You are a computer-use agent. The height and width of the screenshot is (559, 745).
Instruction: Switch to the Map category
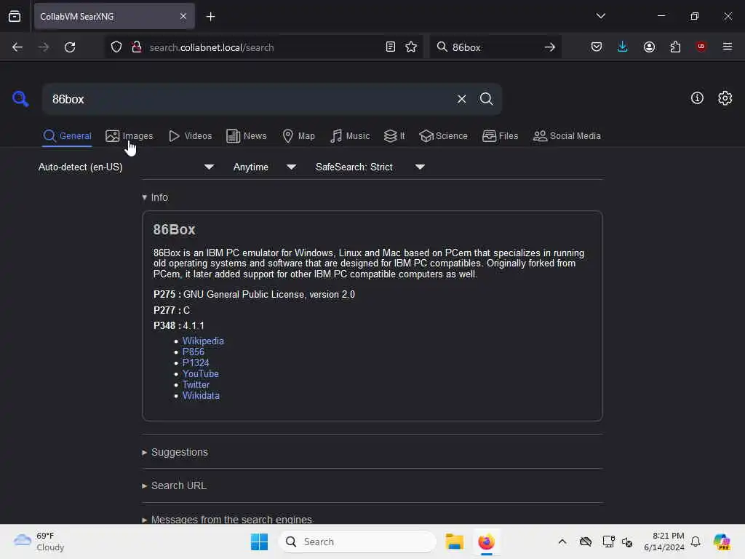pyautogui.click(x=298, y=136)
